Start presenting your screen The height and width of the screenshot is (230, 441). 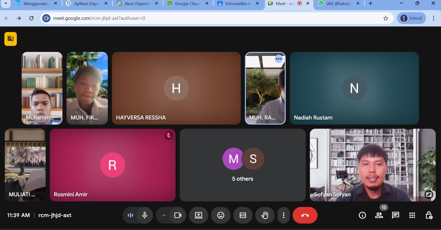(198, 215)
